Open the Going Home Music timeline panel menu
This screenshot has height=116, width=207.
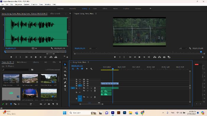[x=88, y=62]
